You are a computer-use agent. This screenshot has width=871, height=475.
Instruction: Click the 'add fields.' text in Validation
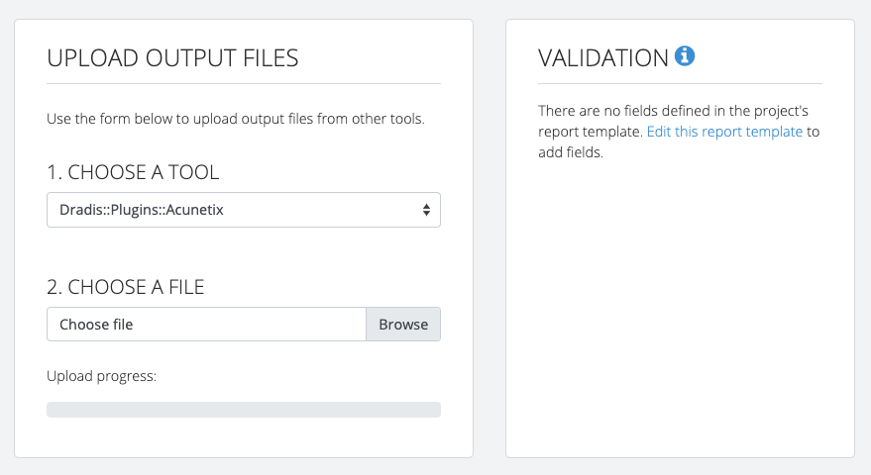pyautogui.click(x=571, y=152)
